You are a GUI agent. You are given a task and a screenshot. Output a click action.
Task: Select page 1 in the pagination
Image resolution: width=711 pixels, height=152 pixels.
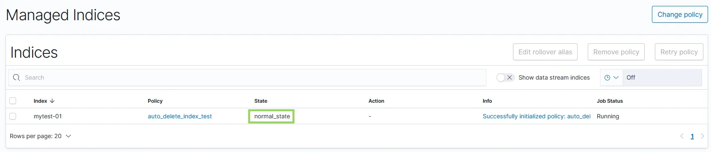692,136
